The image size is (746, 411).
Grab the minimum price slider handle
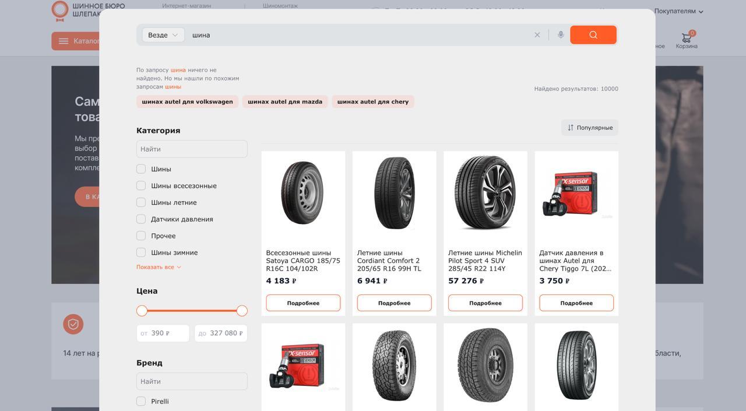[142, 311]
